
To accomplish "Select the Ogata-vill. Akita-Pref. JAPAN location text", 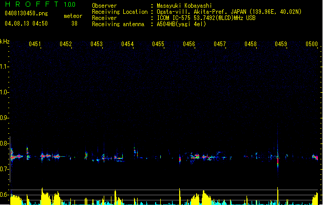I will tap(229, 12).
